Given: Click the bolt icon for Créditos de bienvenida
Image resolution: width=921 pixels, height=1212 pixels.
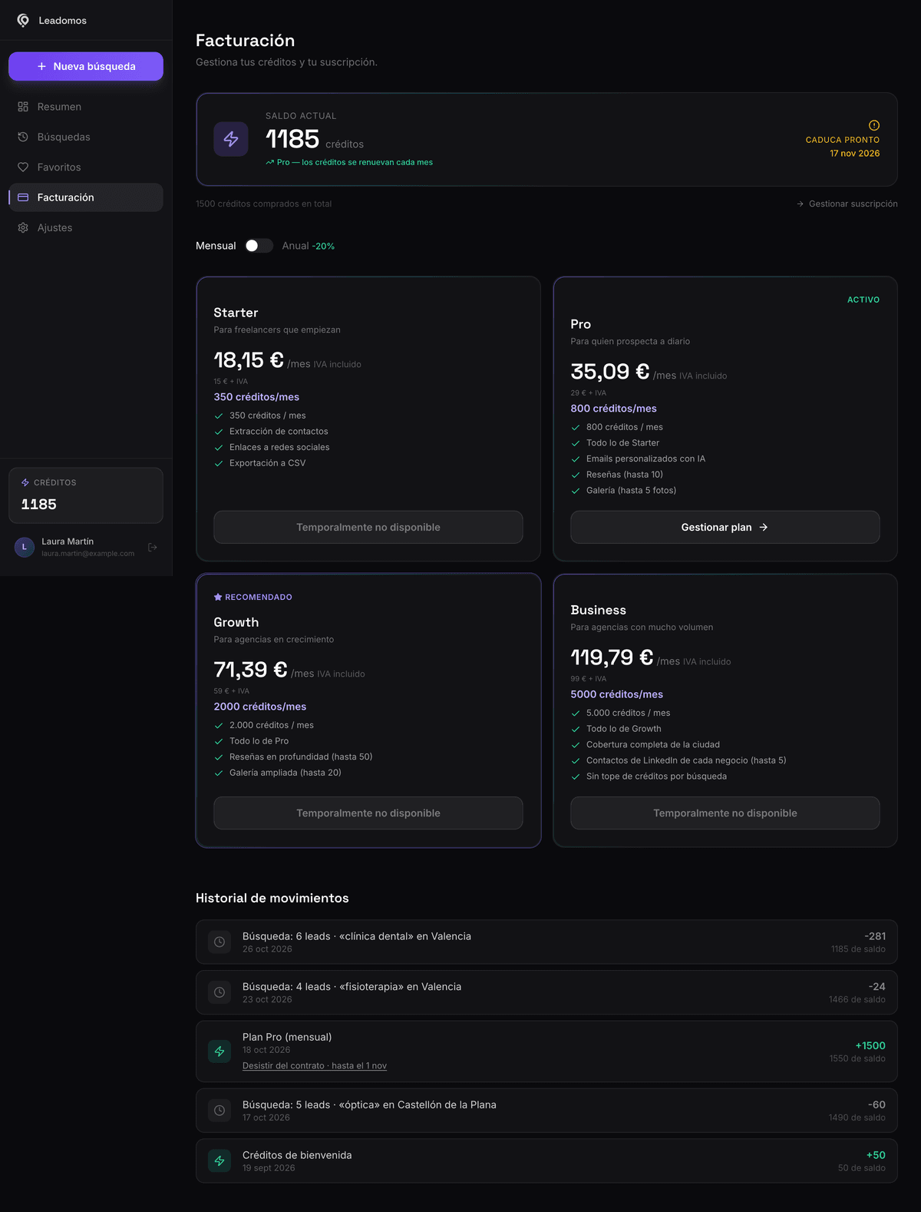Looking at the screenshot, I should click(220, 1161).
